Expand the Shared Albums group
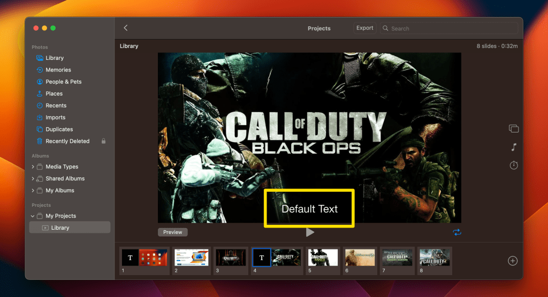The width and height of the screenshot is (548, 297). (x=33, y=179)
